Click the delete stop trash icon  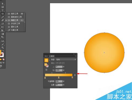coord(75,75)
